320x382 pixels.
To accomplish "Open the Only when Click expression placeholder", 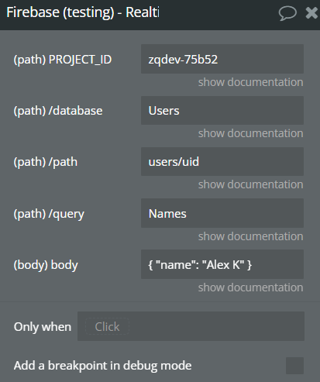I will pos(107,326).
